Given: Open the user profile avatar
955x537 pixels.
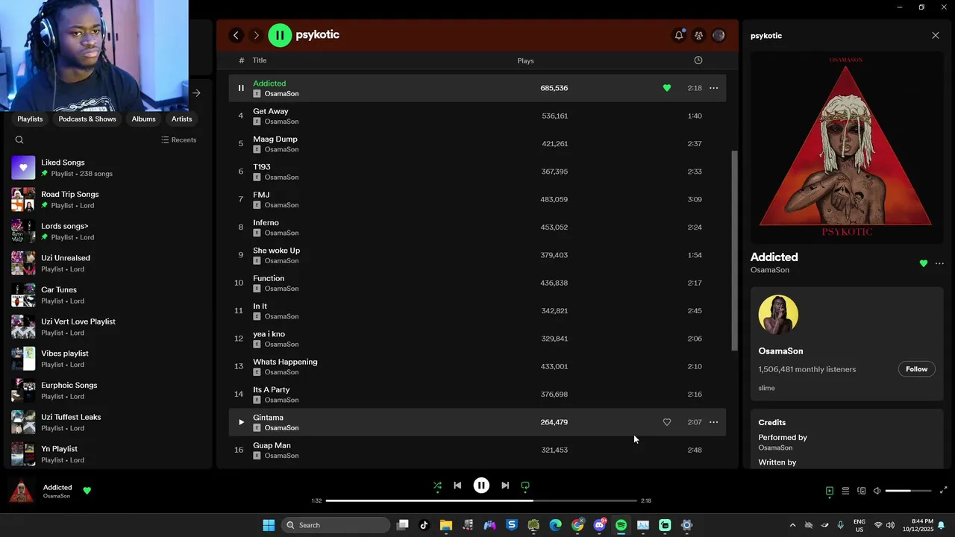Looking at the screenshot, I should click(x=718, y=35).
